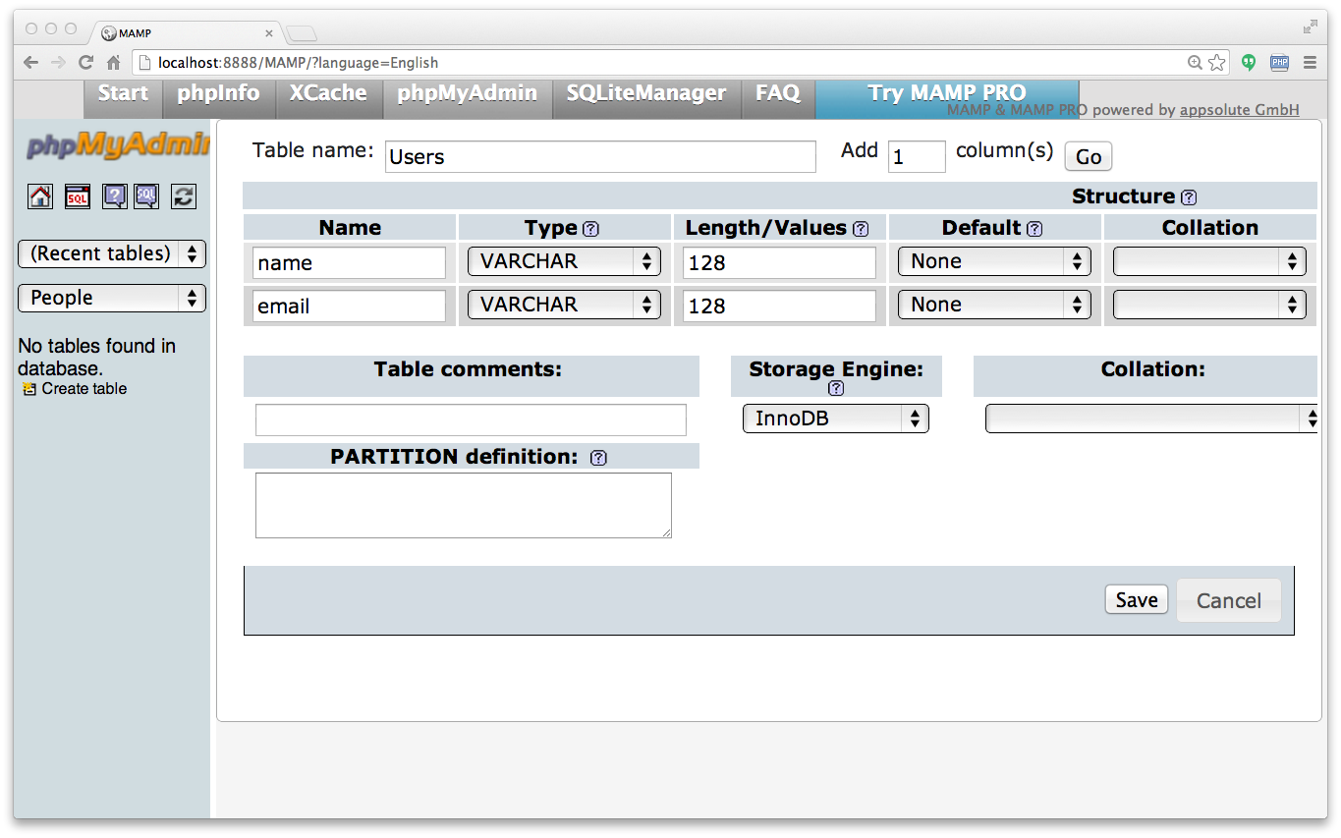Open Collation dropdown for name column
Viewport: 1341px width, 838px height.
1209,261
